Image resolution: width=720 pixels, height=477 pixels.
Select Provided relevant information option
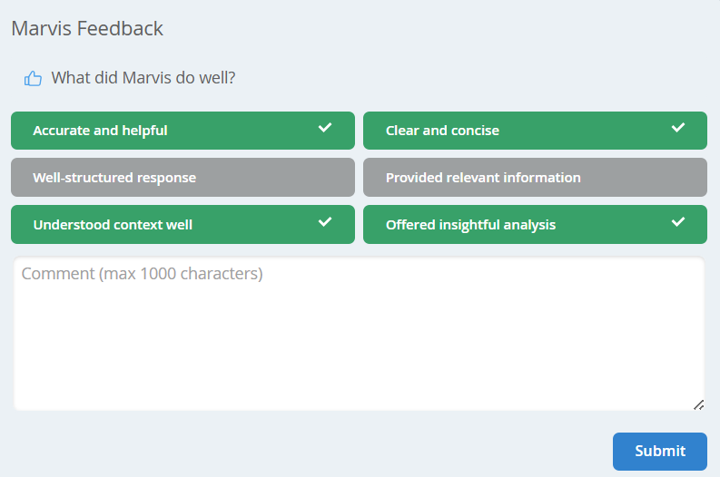click(x=534, y=178)
